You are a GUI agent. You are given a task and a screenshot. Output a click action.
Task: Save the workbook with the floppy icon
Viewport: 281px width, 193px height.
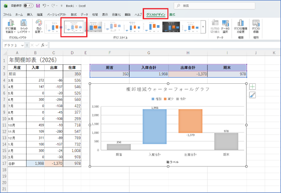pyautogui.click(x=38, y=6)
